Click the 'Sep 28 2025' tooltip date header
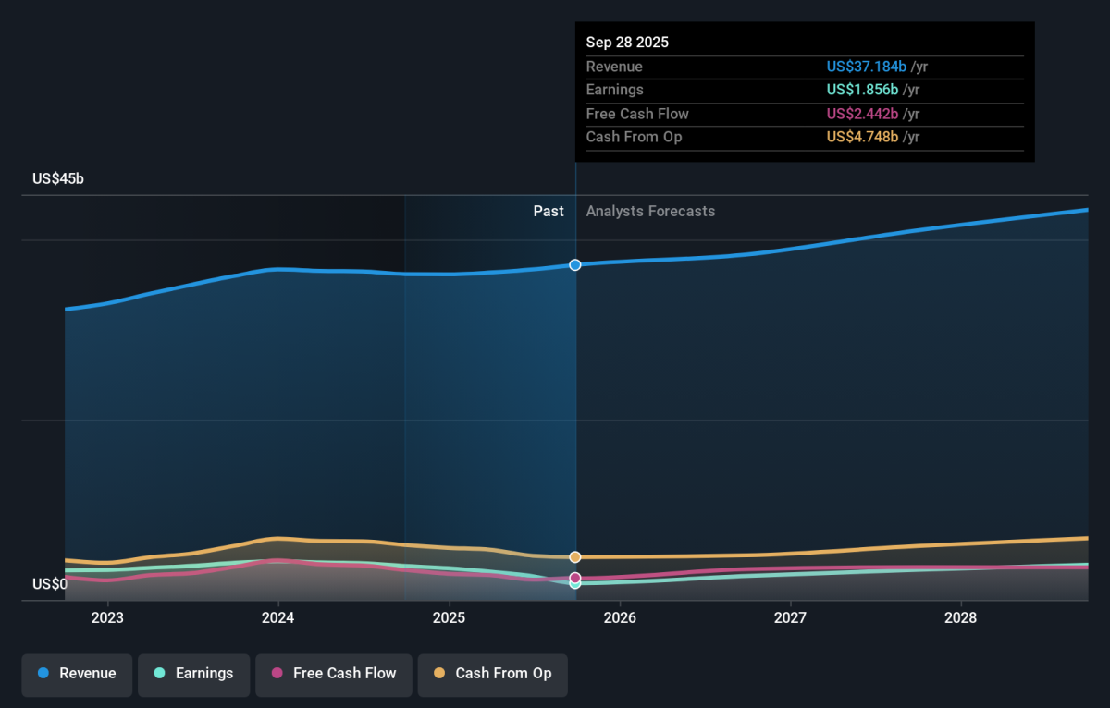1110x708 pixels. point(627,43)
